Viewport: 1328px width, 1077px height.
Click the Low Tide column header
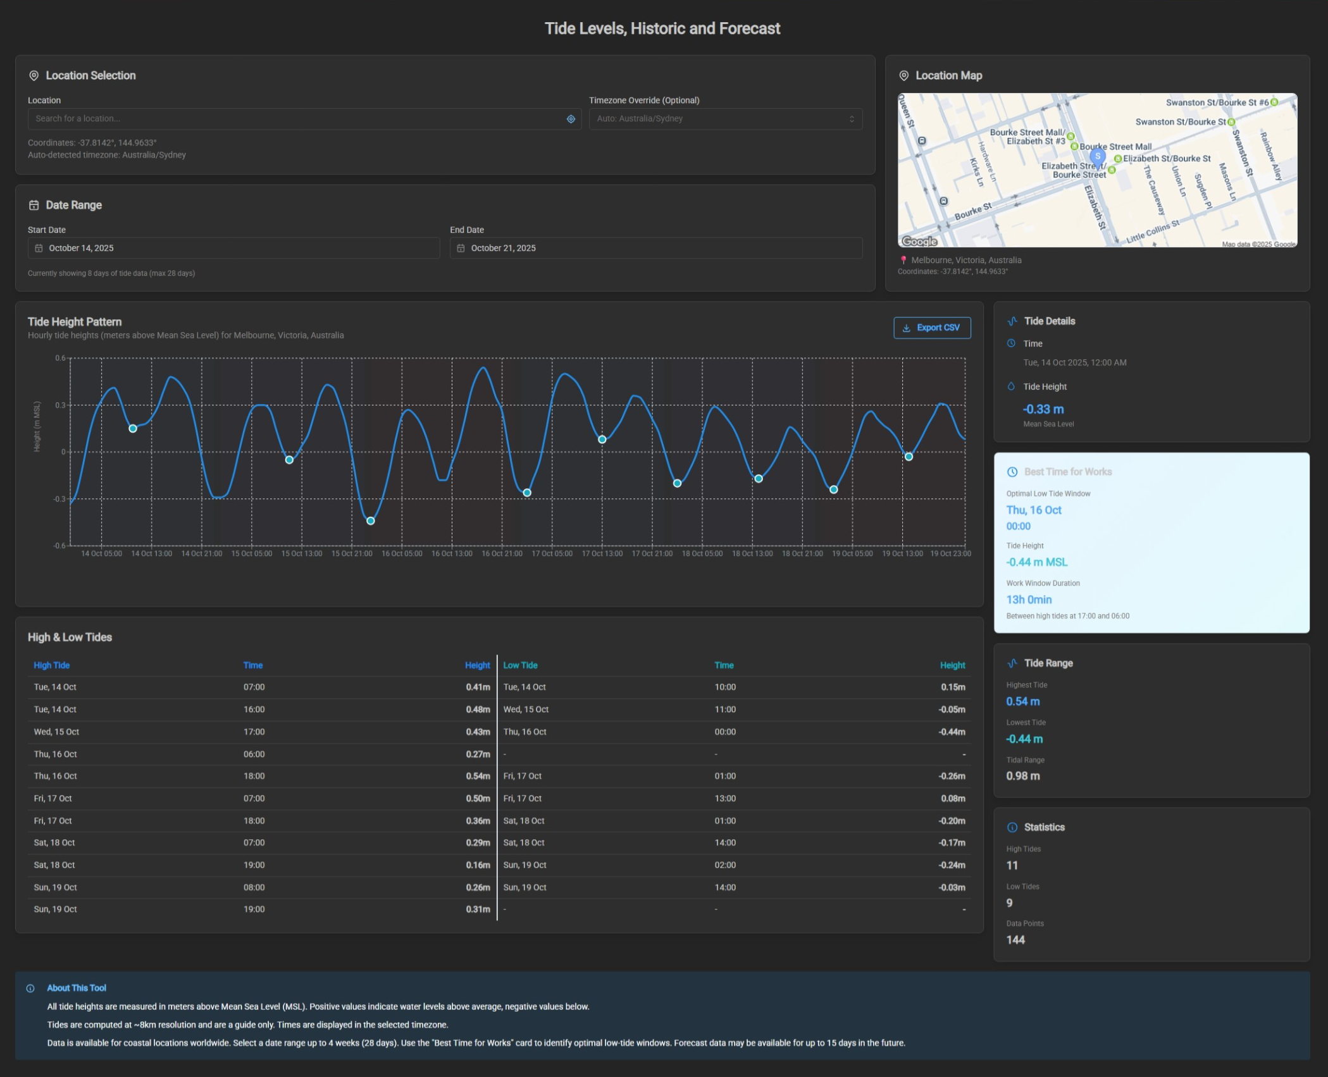point(520,665)
